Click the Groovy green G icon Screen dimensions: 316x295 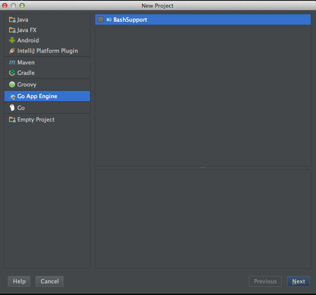(12, 84)
